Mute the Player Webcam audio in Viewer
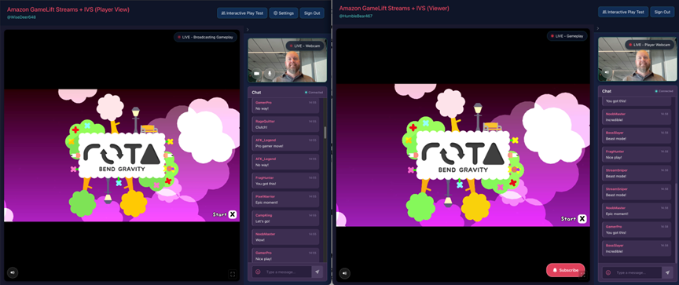Image resolution: width=679 pixels, height=285 pixels. click(606, 72)
